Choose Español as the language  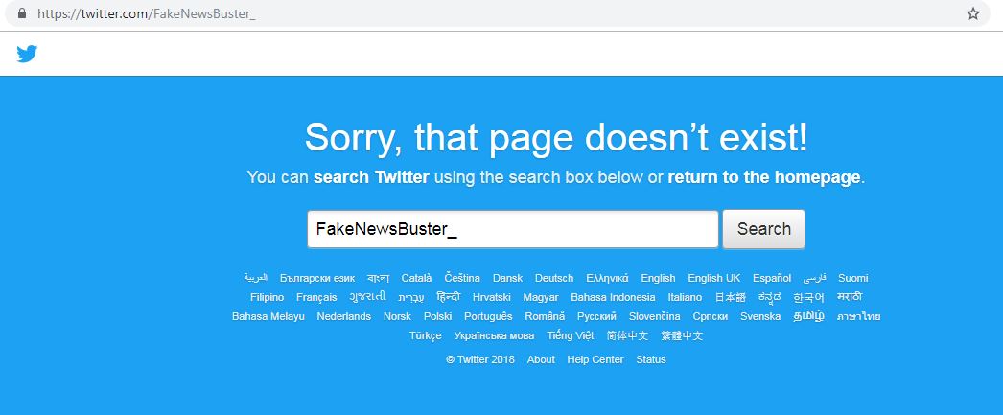(772, 278)
